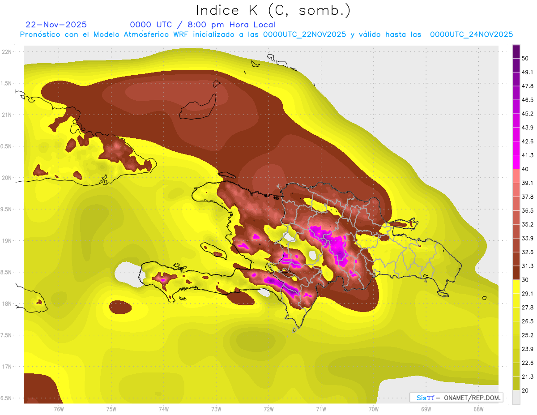Click the '76W' longitude label
The height and width of the screenshot is (415, 537).
point(59,409)
